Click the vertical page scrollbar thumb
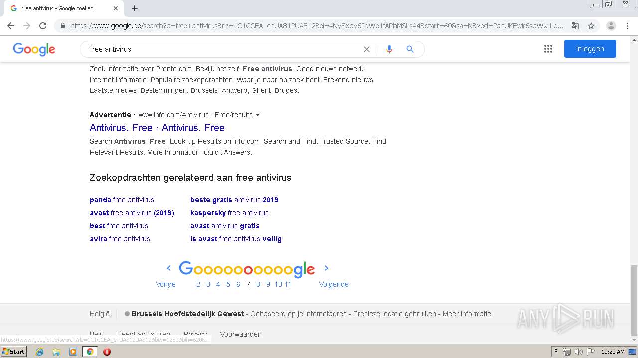The width and height of the screenshot is (638, 358). point(634,300)
